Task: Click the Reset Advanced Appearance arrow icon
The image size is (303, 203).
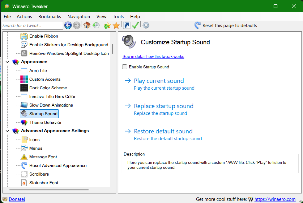Action: coord(24,165)
